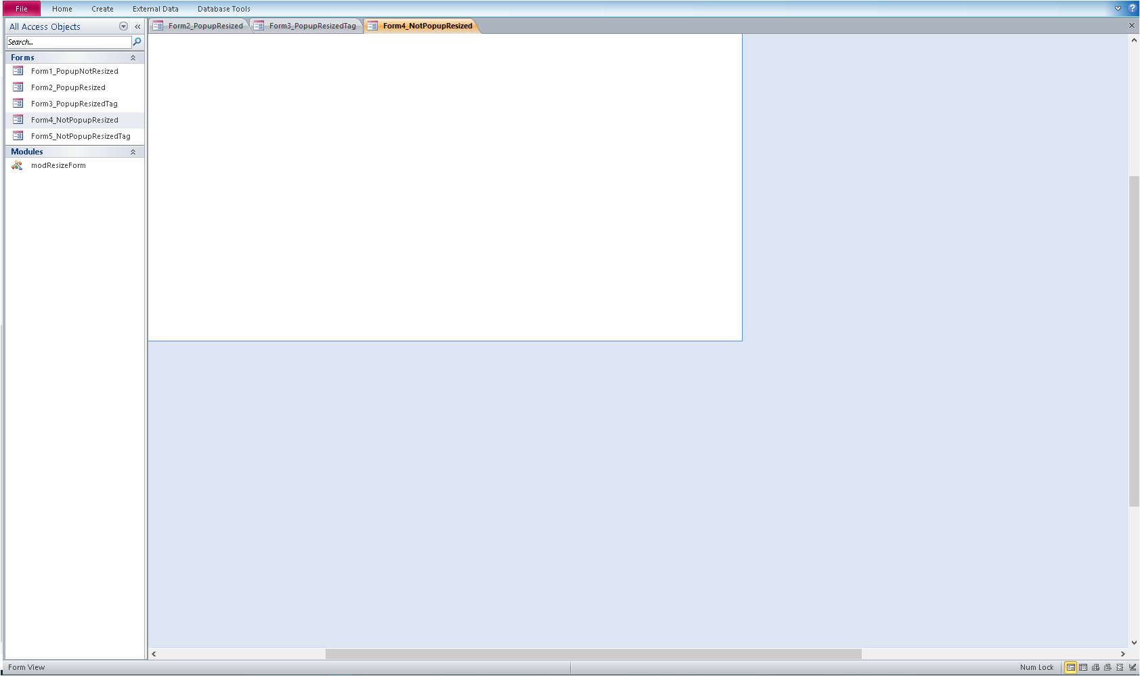This screenshot has width=1140, height=676.
Task: Select the Form4_NotPopupResized document tab
Action: pos(421,26)
